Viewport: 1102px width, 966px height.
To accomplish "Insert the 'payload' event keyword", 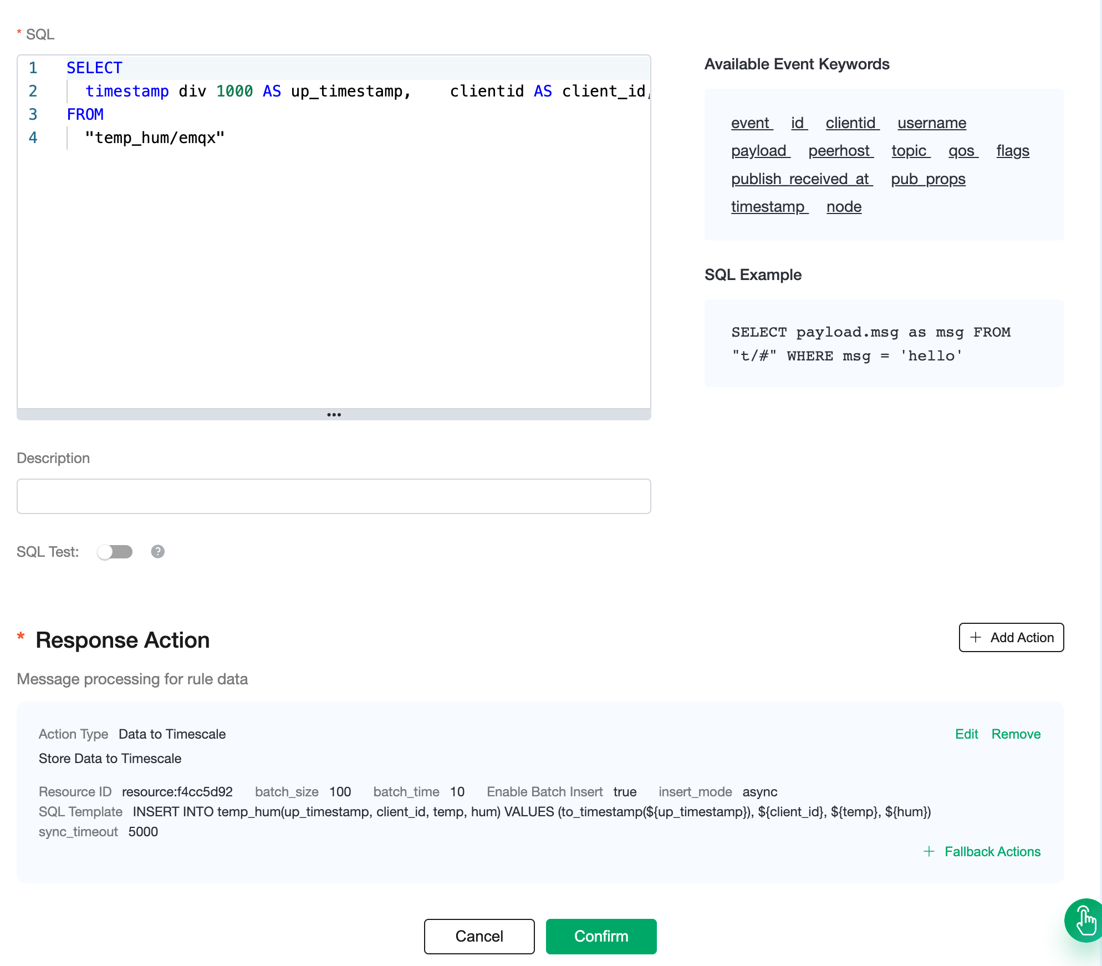I will (758, 151).
